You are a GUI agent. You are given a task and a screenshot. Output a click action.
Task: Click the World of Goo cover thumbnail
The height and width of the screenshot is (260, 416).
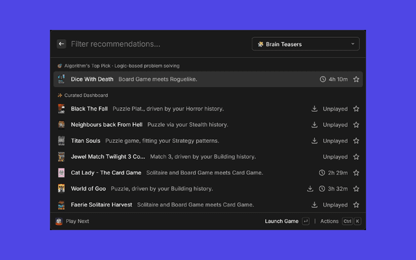tap(61, 188)
